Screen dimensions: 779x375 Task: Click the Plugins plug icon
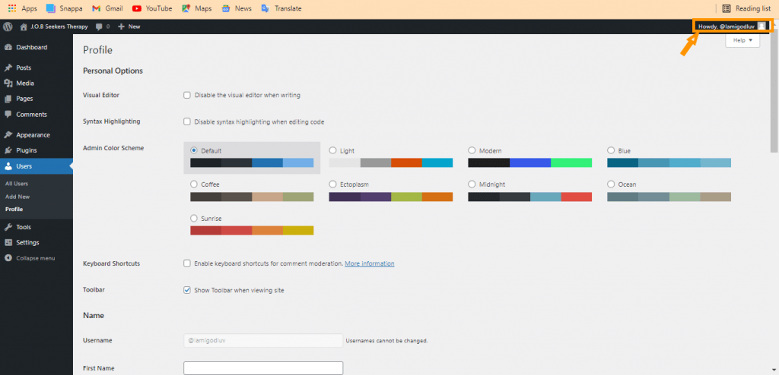pyautogui.click(x=8, y=150)
